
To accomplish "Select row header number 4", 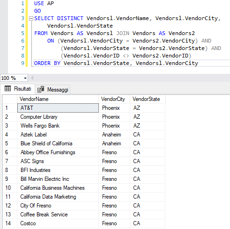I will tap(10, 135).
